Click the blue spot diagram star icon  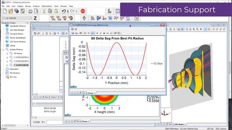coord(110,18)
